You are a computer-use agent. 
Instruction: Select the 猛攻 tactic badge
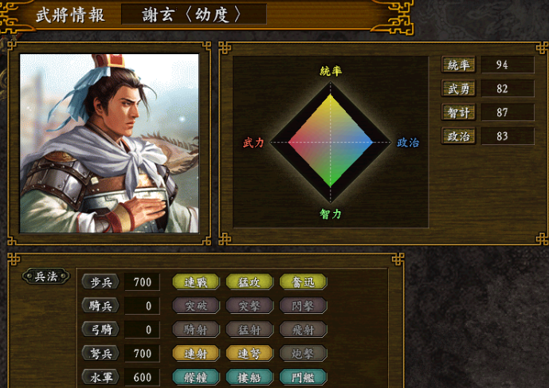tap(249, 282)
